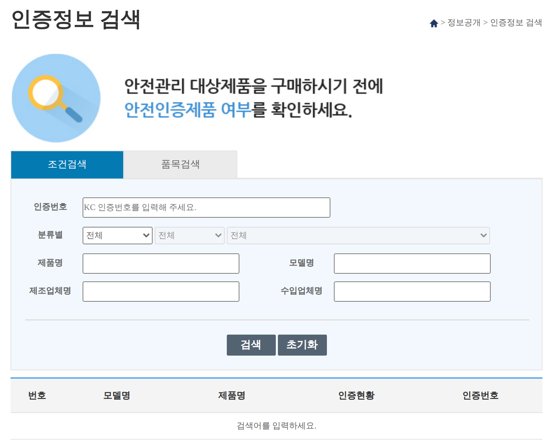Switch to the 조건검색 tab

(67, 164)
